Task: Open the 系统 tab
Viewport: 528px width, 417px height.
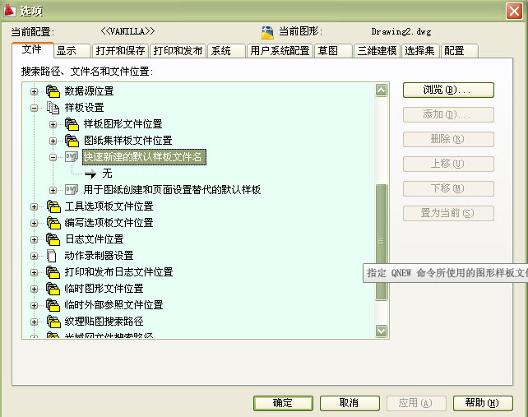Action: (226, 51)
